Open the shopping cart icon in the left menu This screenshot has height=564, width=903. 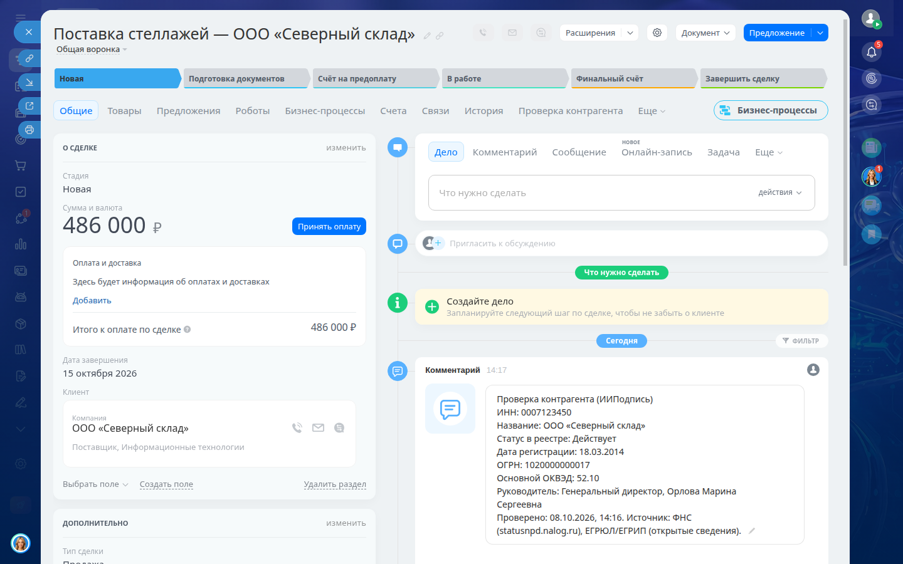click(21, 165)
